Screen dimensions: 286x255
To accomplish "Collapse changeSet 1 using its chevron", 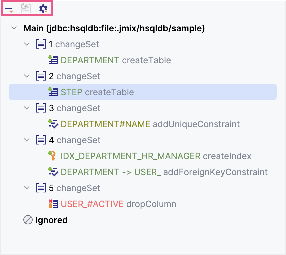I will pos(27,44).
